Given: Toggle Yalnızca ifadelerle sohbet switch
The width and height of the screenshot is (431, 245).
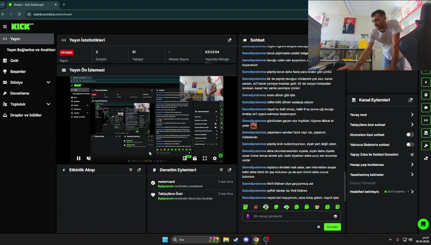Looking at the screenshot, I should [x=410, y=145].
